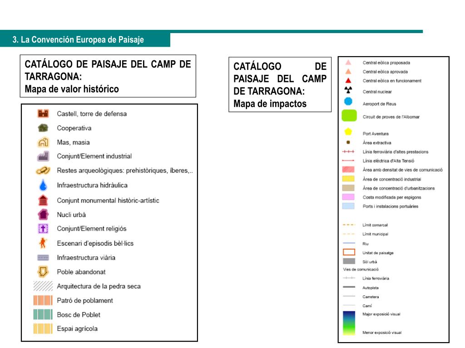The height and width of the screenshot is (348, 465).
Task: Click the Mas, masia farmhouse icon
Action: pyautogui.click(x=43, y=142)
